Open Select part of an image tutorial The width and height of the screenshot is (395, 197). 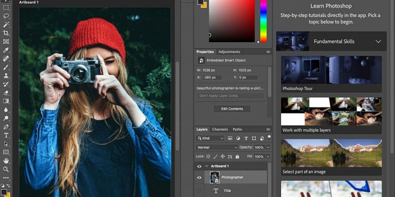point(331,157)
